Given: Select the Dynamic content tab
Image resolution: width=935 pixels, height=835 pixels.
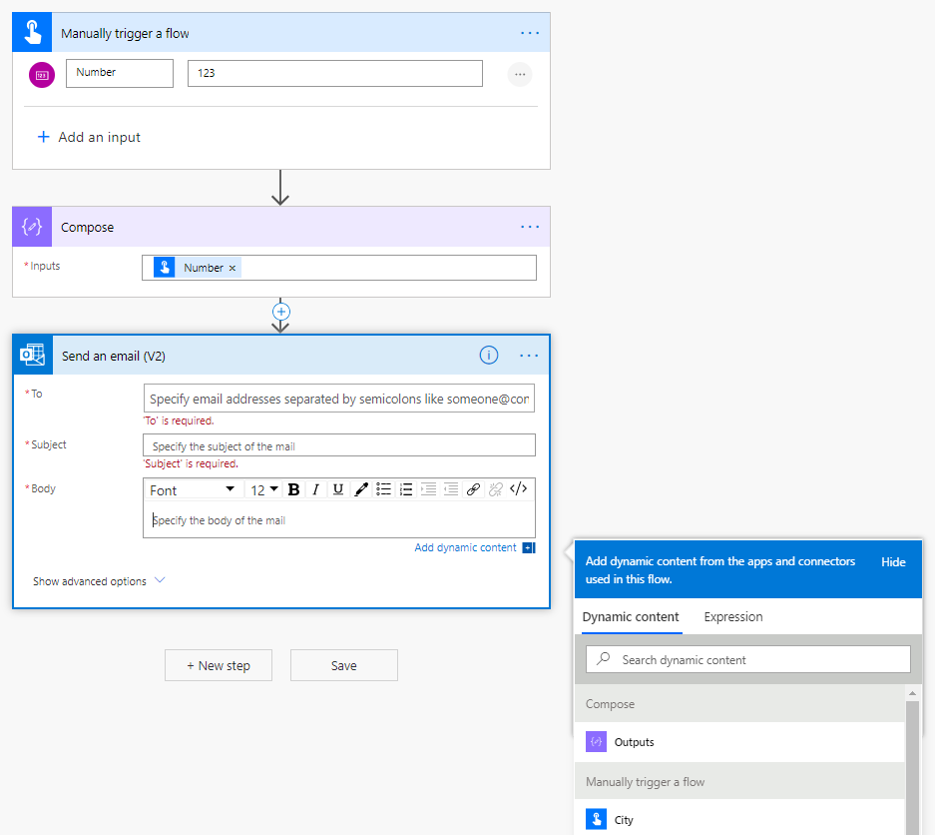Looking at the screenshot, I should pos(631,616).
